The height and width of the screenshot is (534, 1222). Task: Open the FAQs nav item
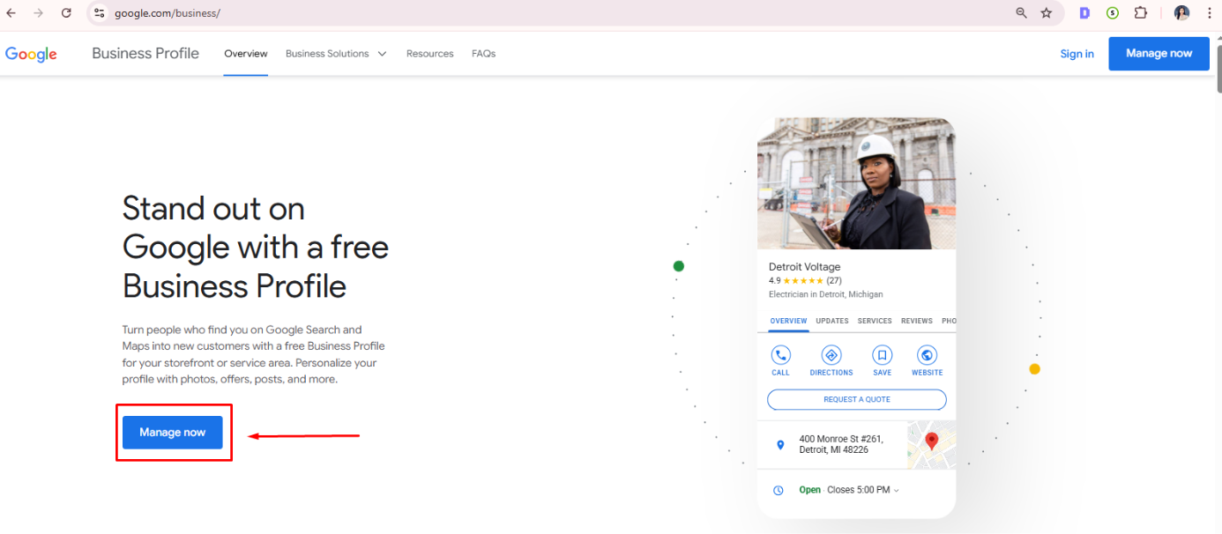click(483, 54)
